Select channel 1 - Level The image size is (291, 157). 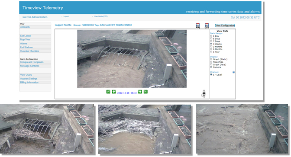211,75
